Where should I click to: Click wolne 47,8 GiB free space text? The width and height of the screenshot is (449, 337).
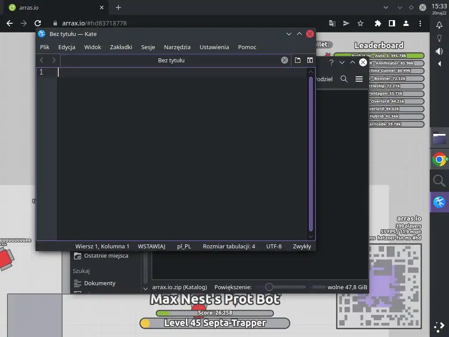[x=347, y=287]
